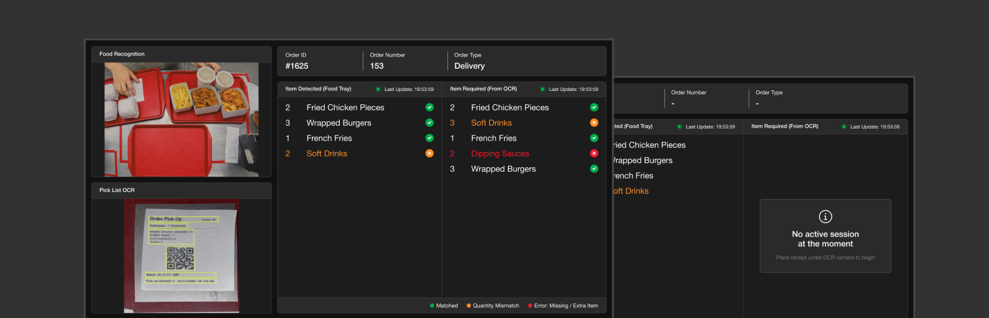Viewport: 989px width, 318px height.
Task: Click green check beside required French Fries
Action: pyautogui.click(x=594, y=138)
